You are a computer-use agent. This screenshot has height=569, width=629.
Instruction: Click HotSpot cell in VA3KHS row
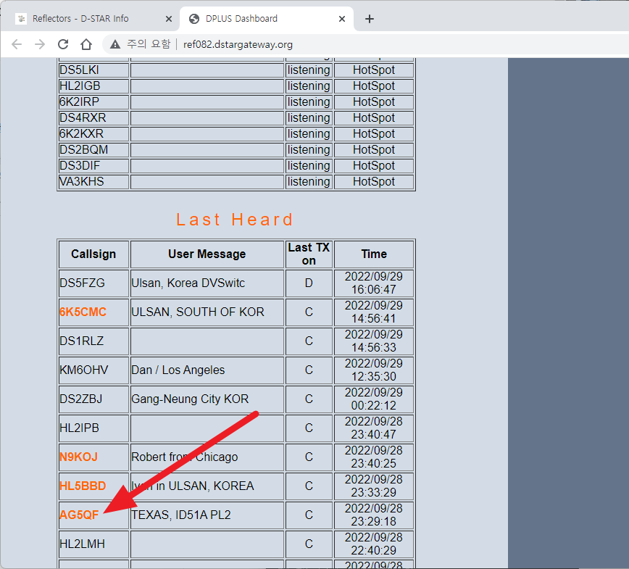click(374, 181)
